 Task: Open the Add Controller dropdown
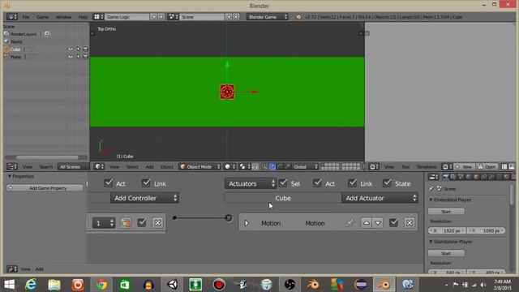coord(144,198)
